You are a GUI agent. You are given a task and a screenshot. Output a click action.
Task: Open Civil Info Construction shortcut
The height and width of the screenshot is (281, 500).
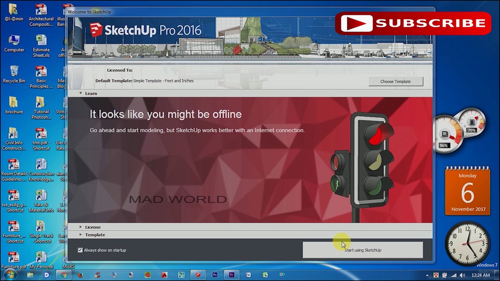(x=14, y=139)
